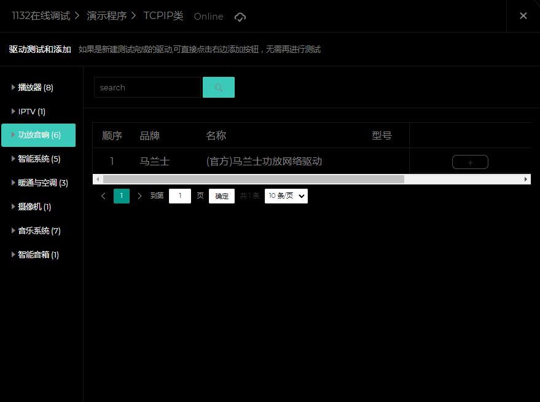Screen dimensions: 540x402
Task: Open the 10 条/页 page size dropdown
Action: click(286, 196)
